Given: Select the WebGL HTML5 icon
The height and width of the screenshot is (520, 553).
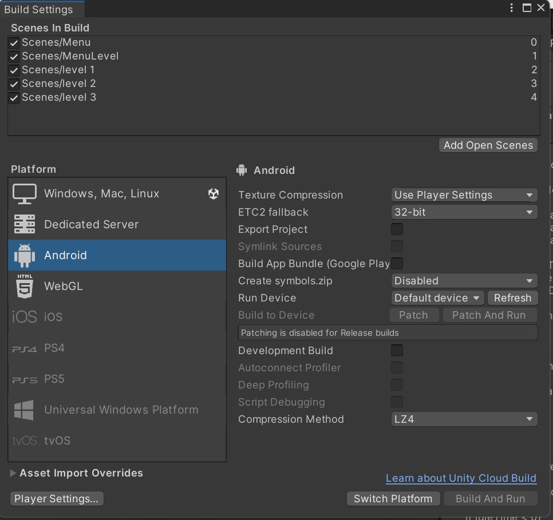Looking at the screenshot, I should (24, 287).
